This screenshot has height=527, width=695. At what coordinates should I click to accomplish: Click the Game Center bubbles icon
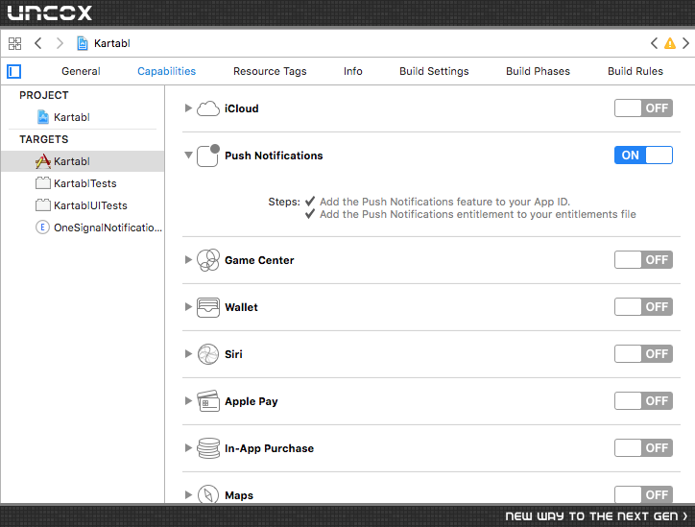tap(208, 260)
